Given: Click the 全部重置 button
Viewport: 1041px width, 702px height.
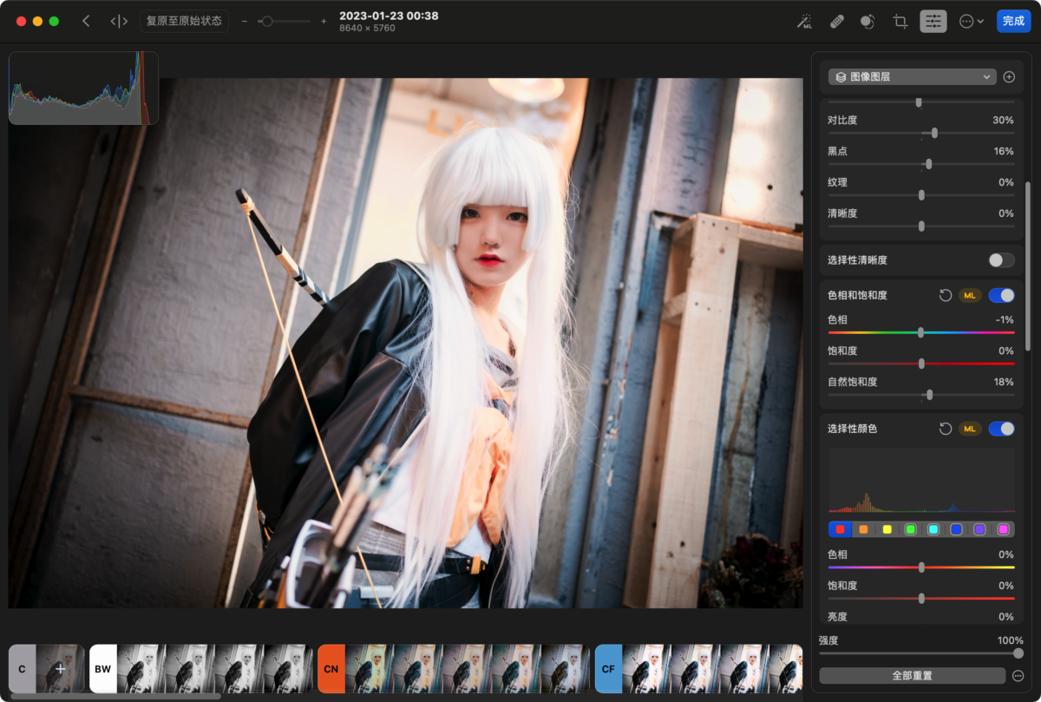Looking at the screenshot, I should [x=913, y=675].
